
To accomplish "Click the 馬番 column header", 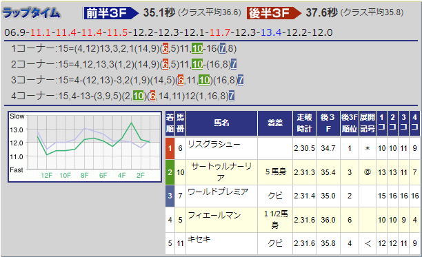I will pos(181,123).
